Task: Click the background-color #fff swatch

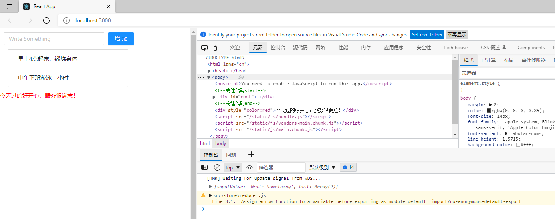Action: tap(518, 145)
